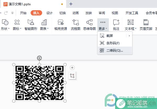
Task: Expand the Chart (图表) dropdown arrow
Action: coord(48,29)
